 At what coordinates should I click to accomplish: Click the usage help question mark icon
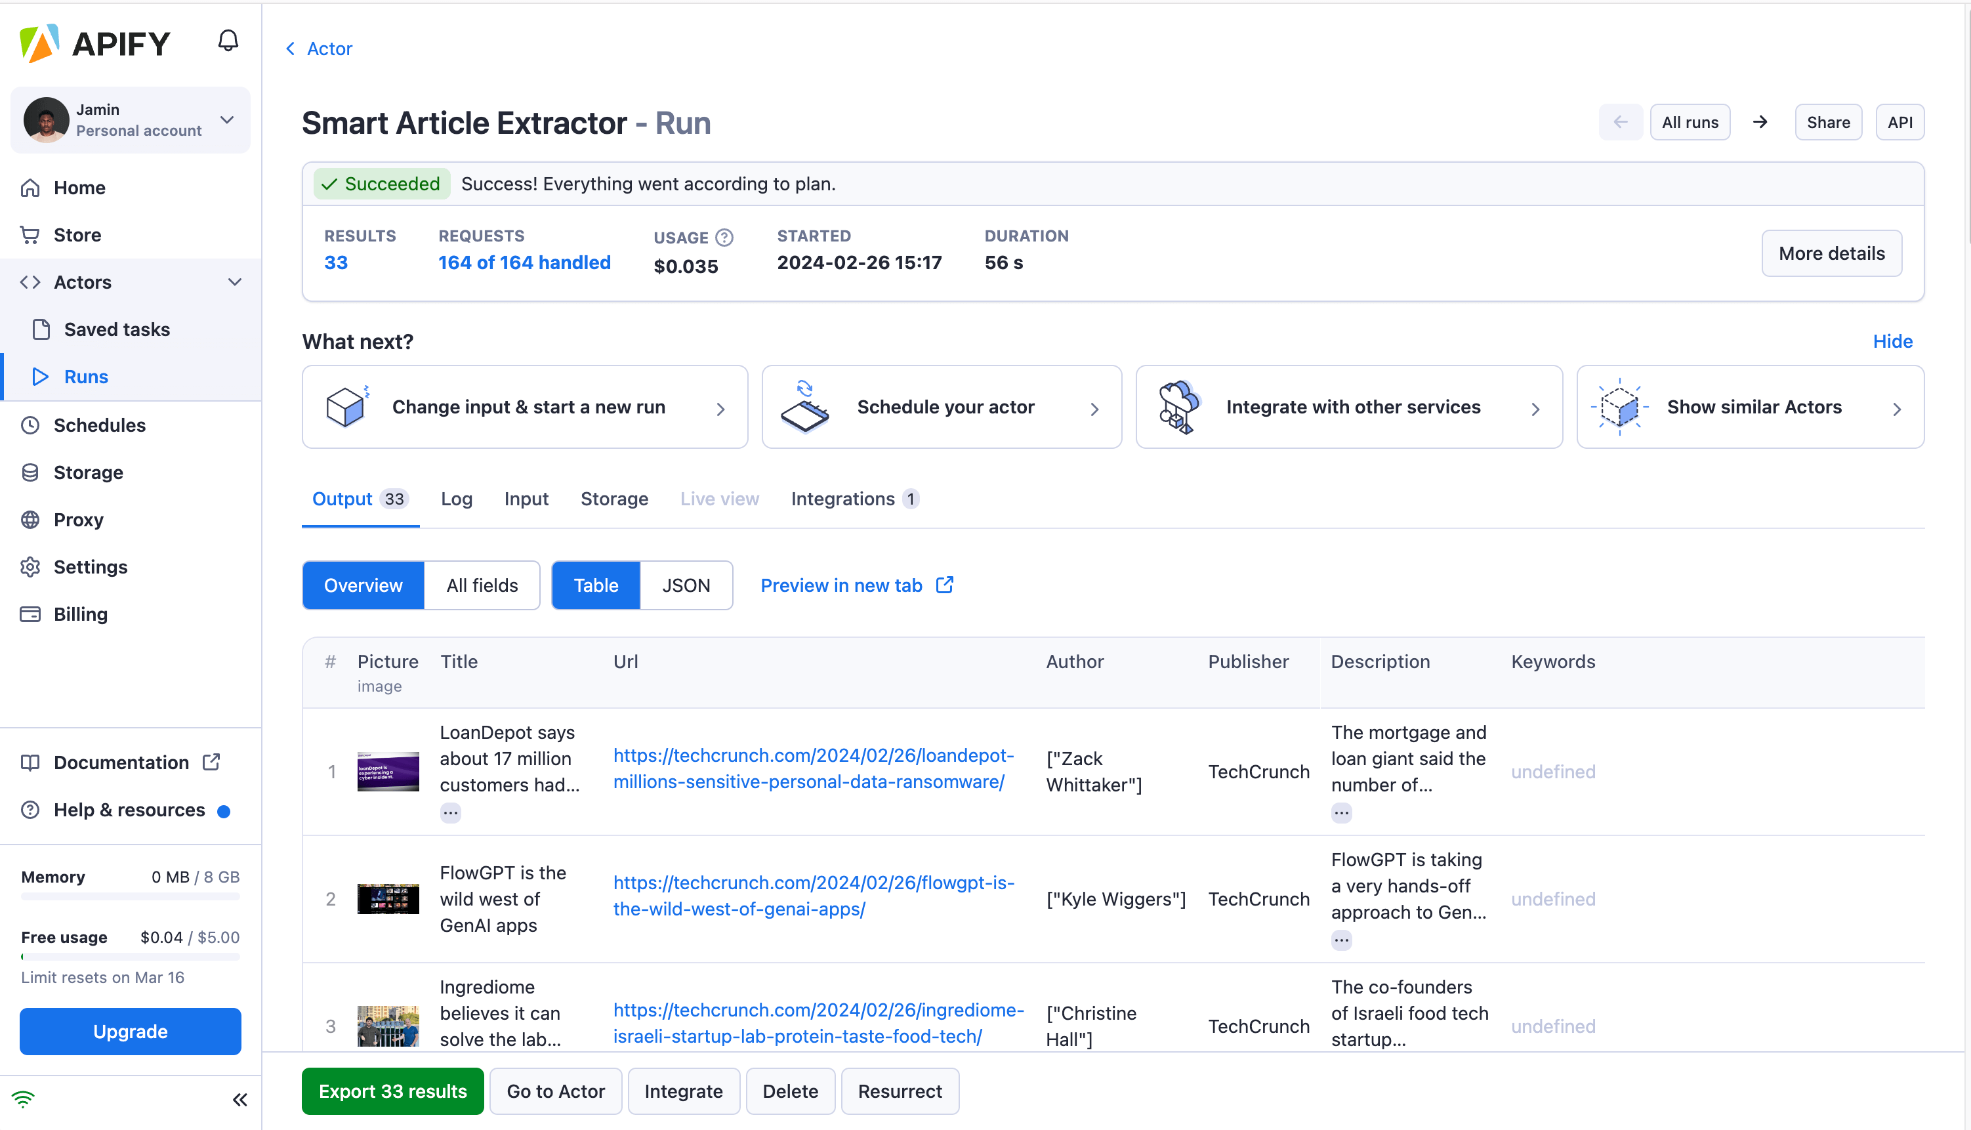[x=725, y=238]
